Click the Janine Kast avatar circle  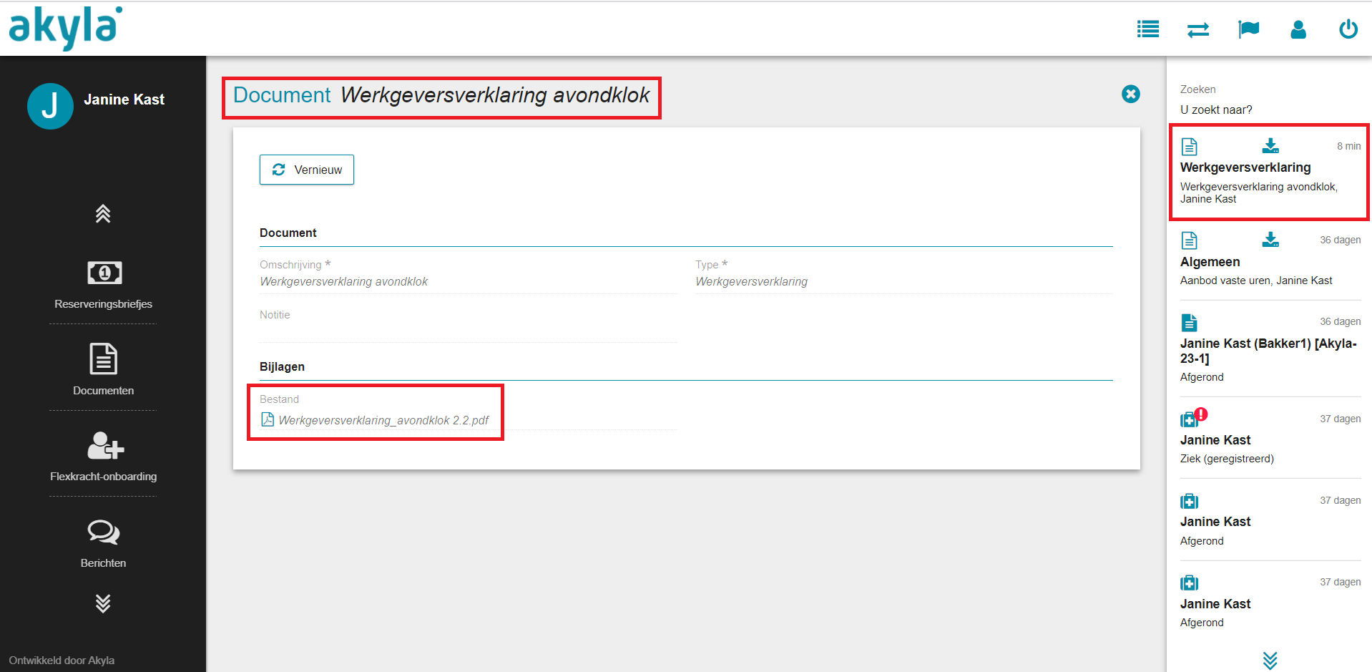[x=50, y=106]
